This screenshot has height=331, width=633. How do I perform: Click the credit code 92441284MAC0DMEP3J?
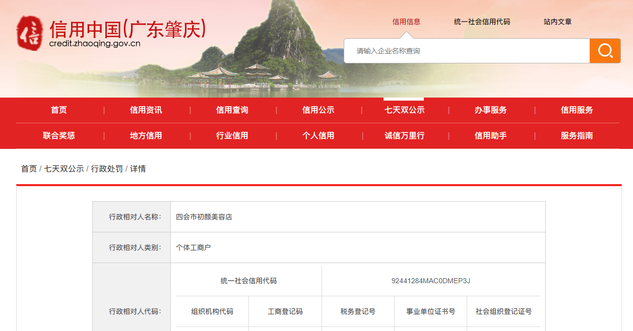click(x=431, y=281)
